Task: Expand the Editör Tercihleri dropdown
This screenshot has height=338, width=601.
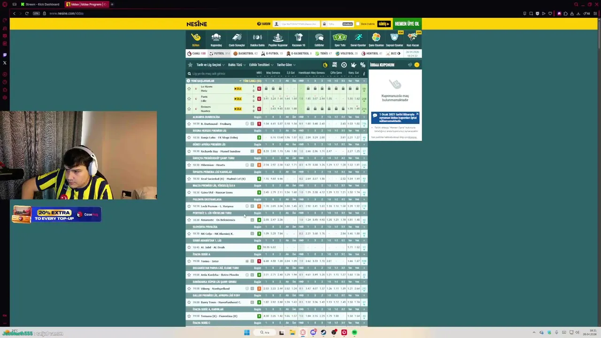Action: 261,65
